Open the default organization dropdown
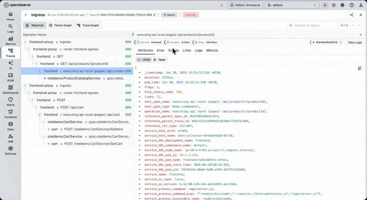Screen dimensions: 367x200 coord(292,5)
